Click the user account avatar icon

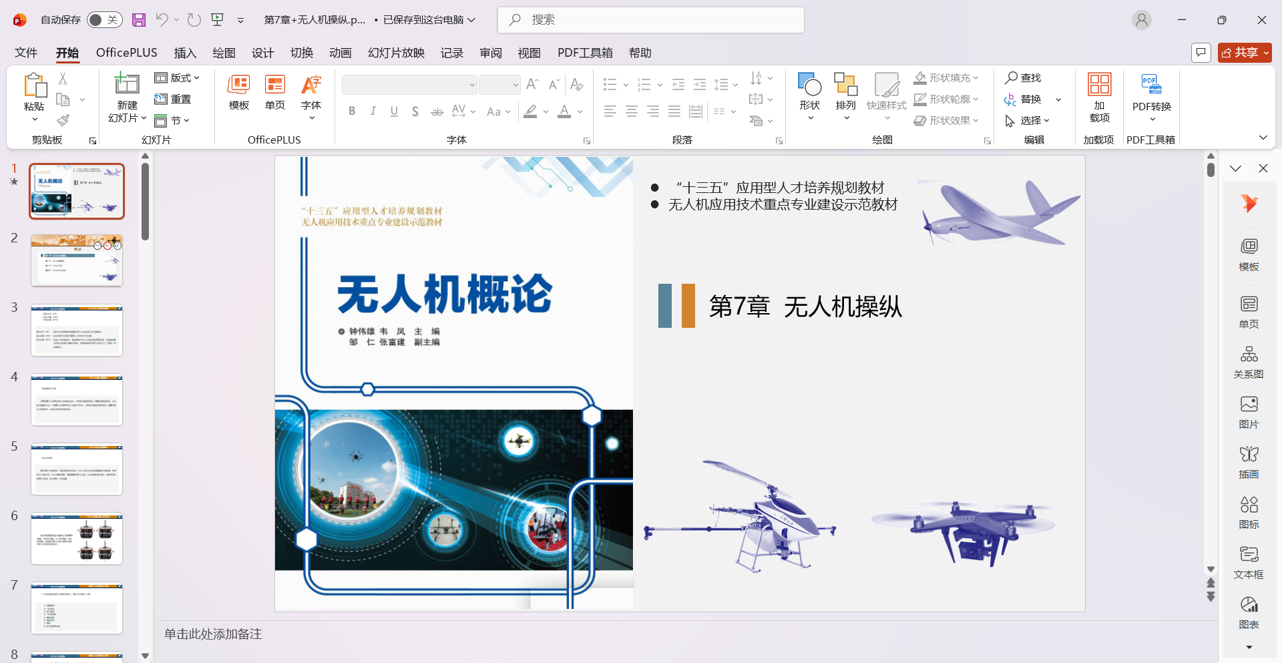click(1142, 20)
